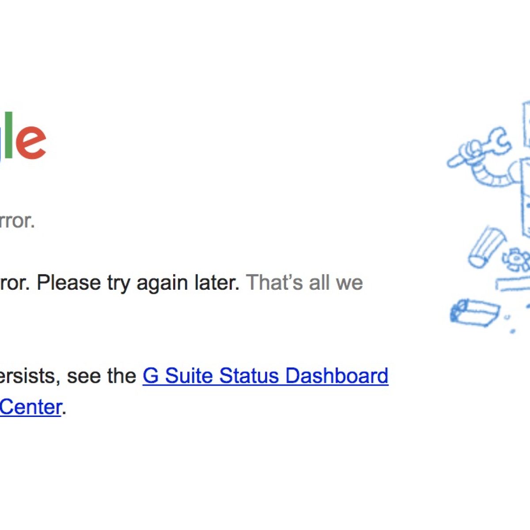The width and height of the screenshot is (530, 530).
Task: Open the G Suite Status Dashboard link
Action: (265, 376)
